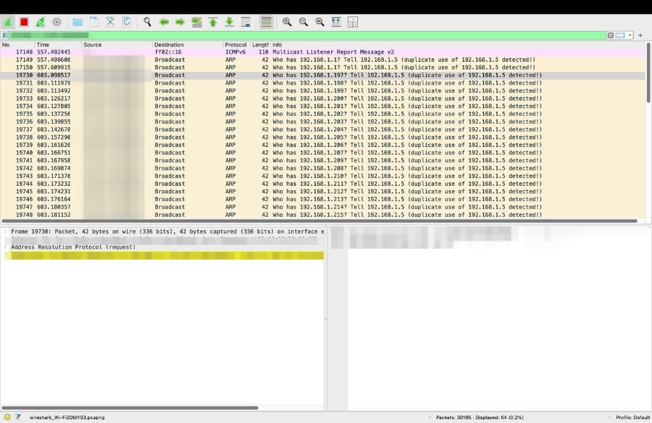The height and width of the screenshot is (423, 652).
Task: Select packet 17150 ARP row
Action: tap(323, 67)
